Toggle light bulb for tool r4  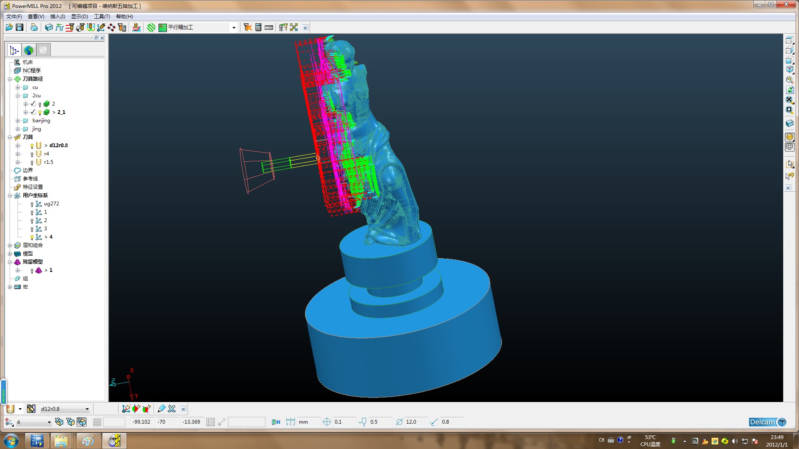coord(32,154)
